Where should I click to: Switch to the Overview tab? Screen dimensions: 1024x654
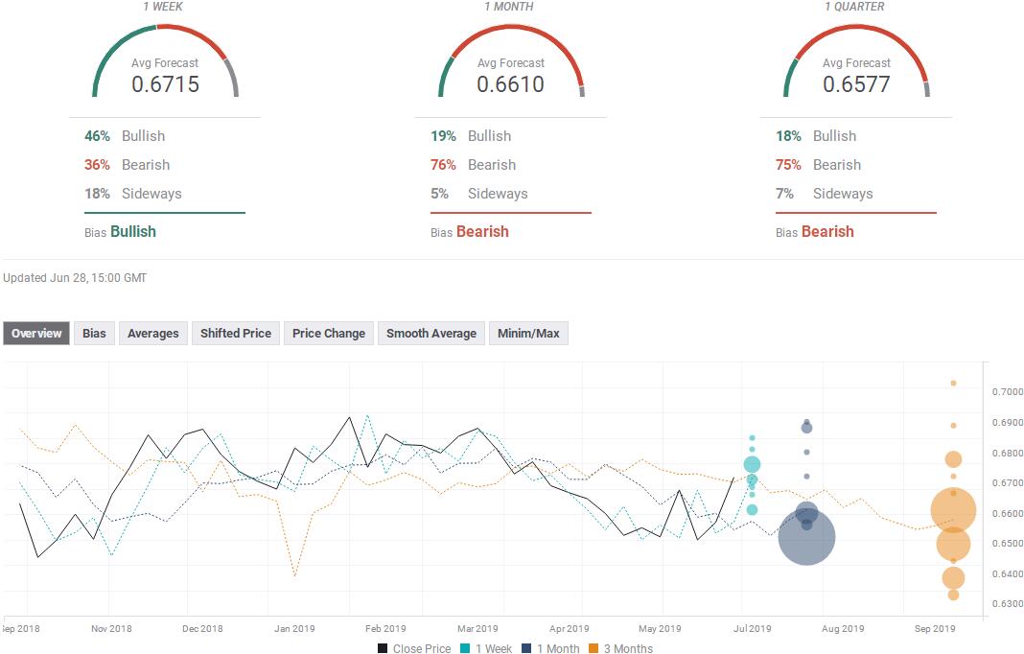click(x=36, y=334)
